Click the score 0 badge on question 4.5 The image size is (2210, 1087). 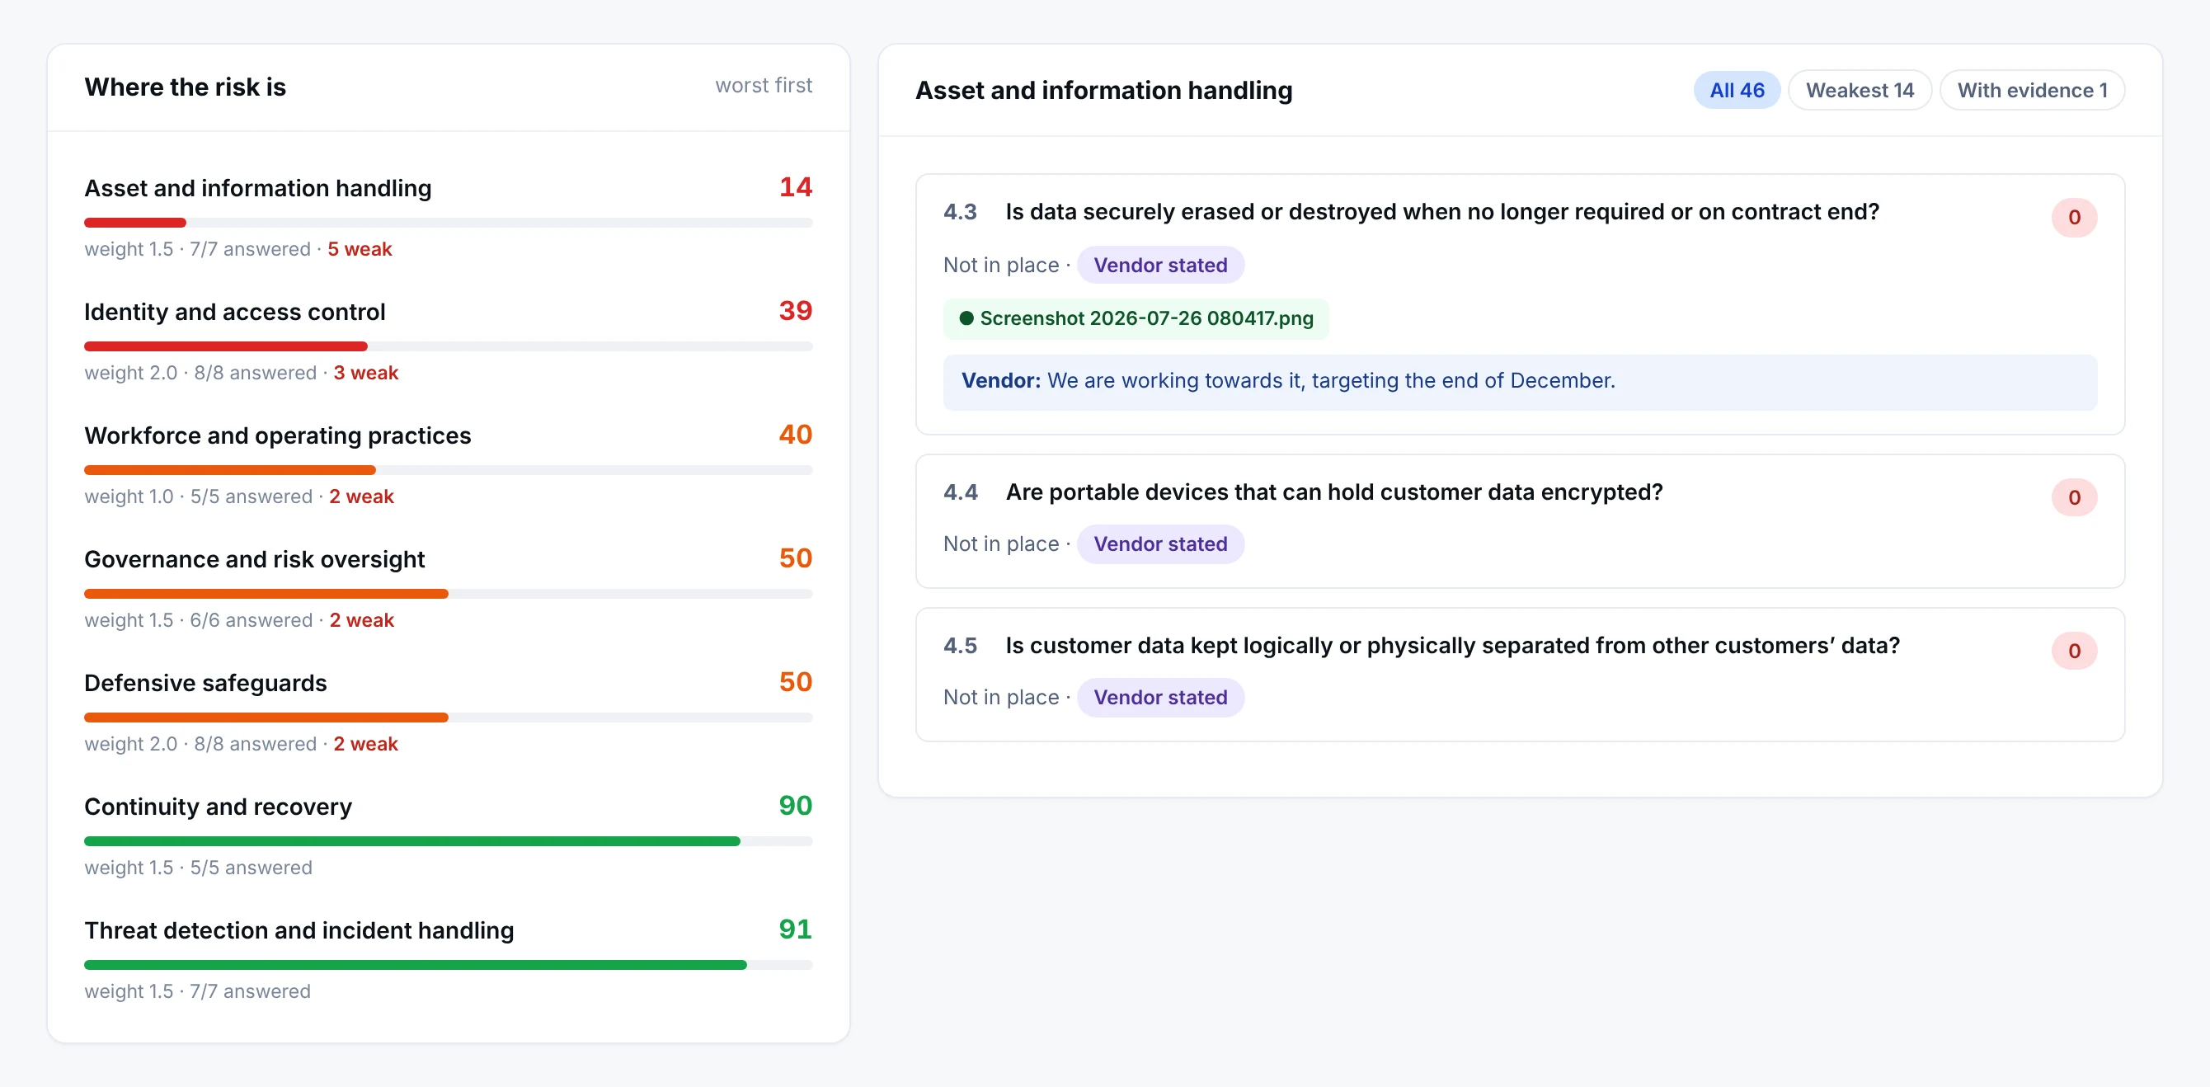pyautogui.click(x=2074, y=652)
